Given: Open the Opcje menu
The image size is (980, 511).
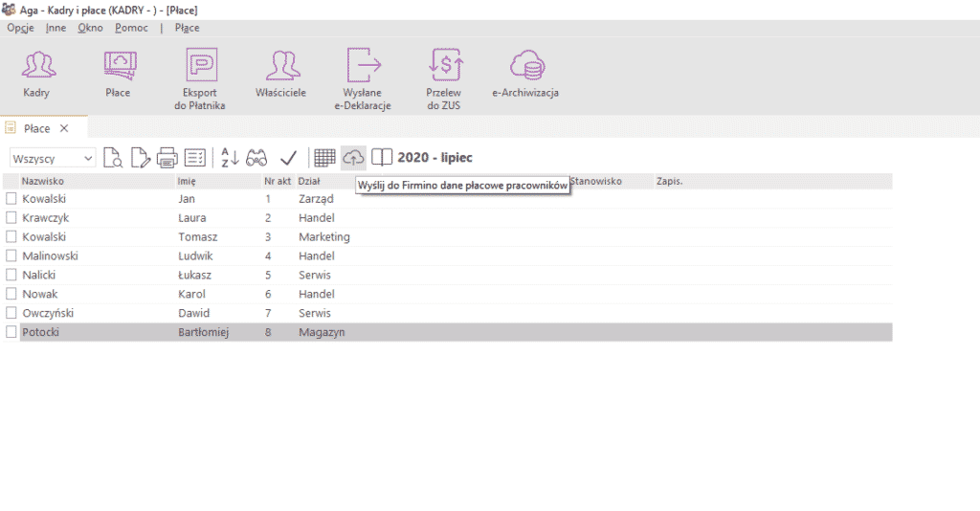Looking at the screenshot, I should tap(20, 28).
